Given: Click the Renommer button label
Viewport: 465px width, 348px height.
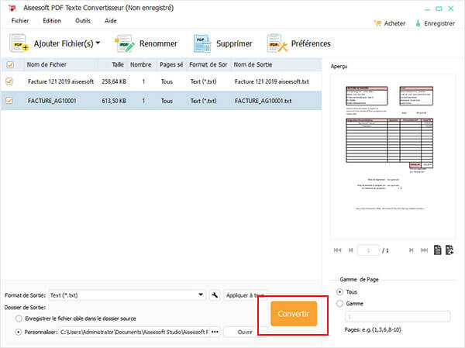Looking at the screenshot, I should pos(158,43).
